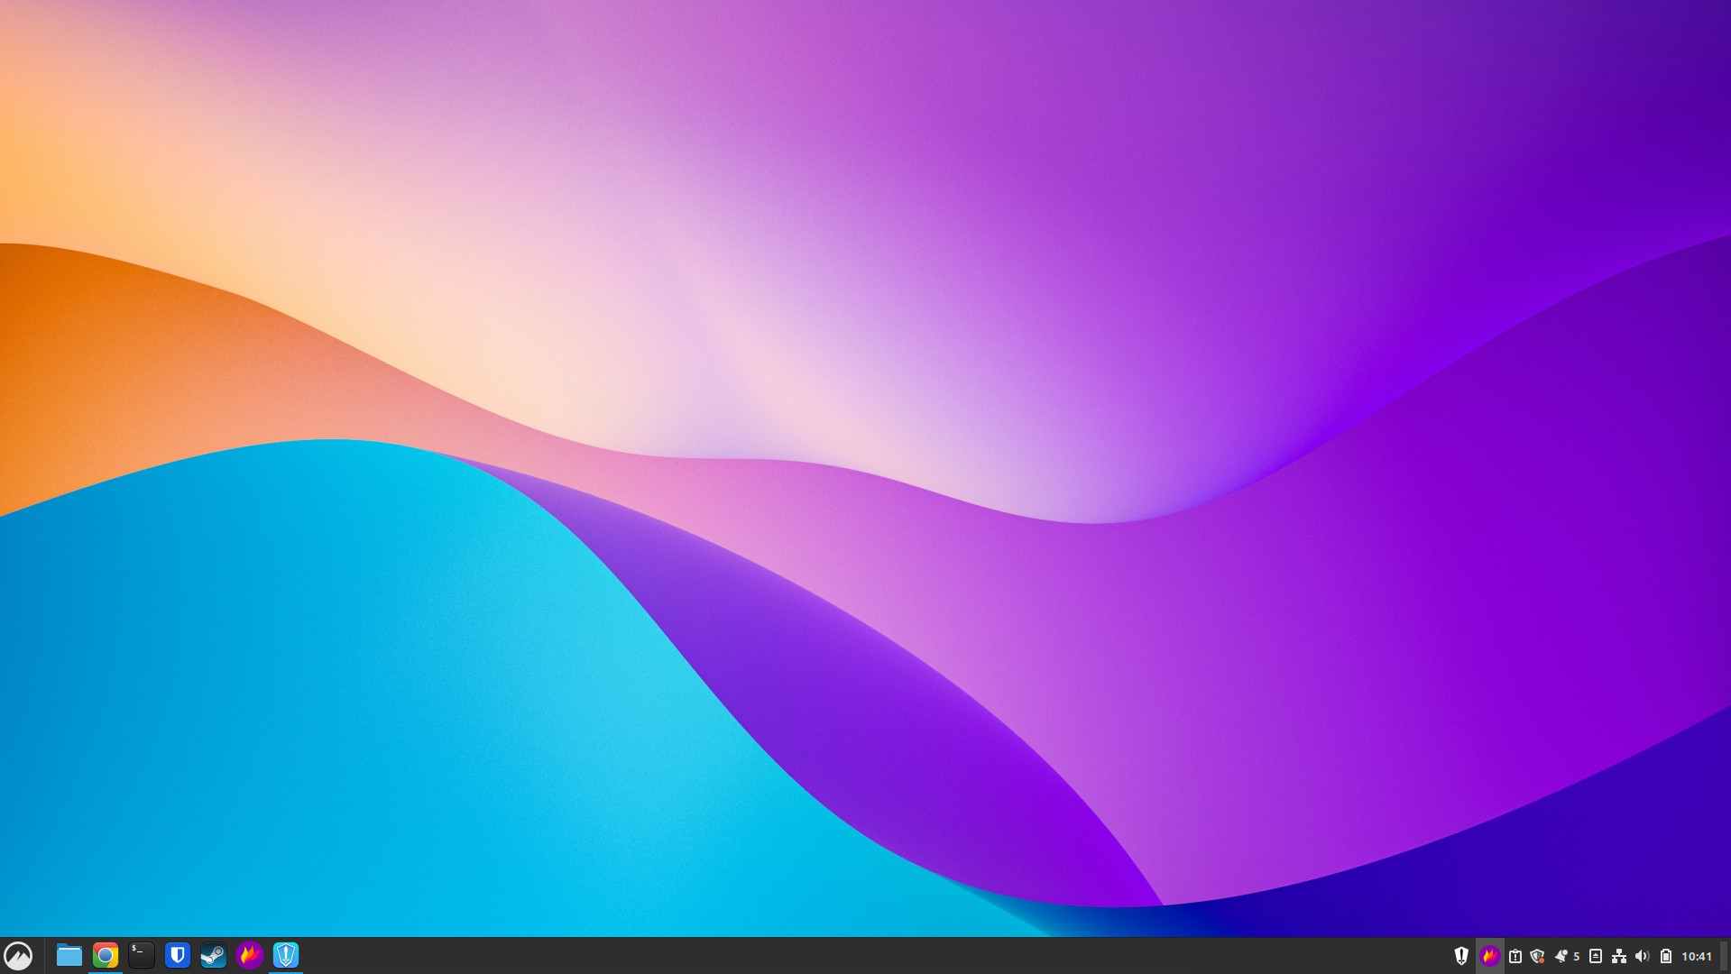This screenshot has height=974, width=1731.
Task: Open the clipboard tray icon
Action: coord(1515,956)
